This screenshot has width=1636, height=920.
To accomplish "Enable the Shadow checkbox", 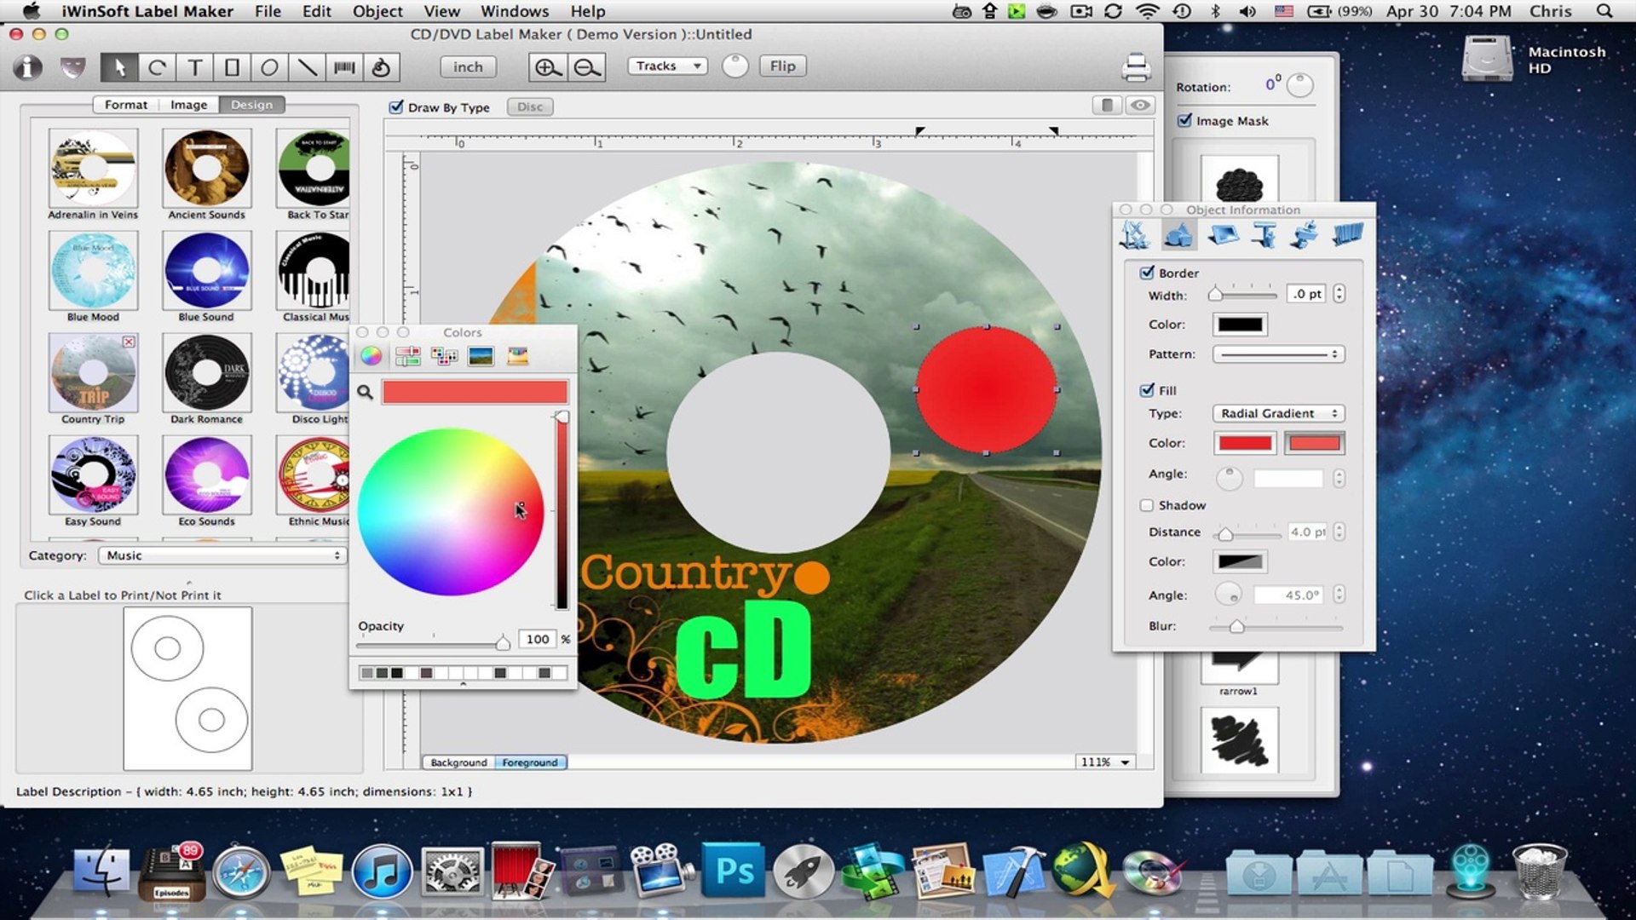I will click(x=1147, y=505).
